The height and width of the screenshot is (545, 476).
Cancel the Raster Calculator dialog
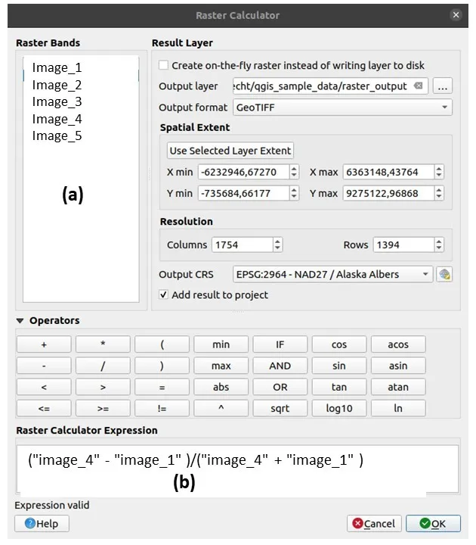tap(374, 523)
